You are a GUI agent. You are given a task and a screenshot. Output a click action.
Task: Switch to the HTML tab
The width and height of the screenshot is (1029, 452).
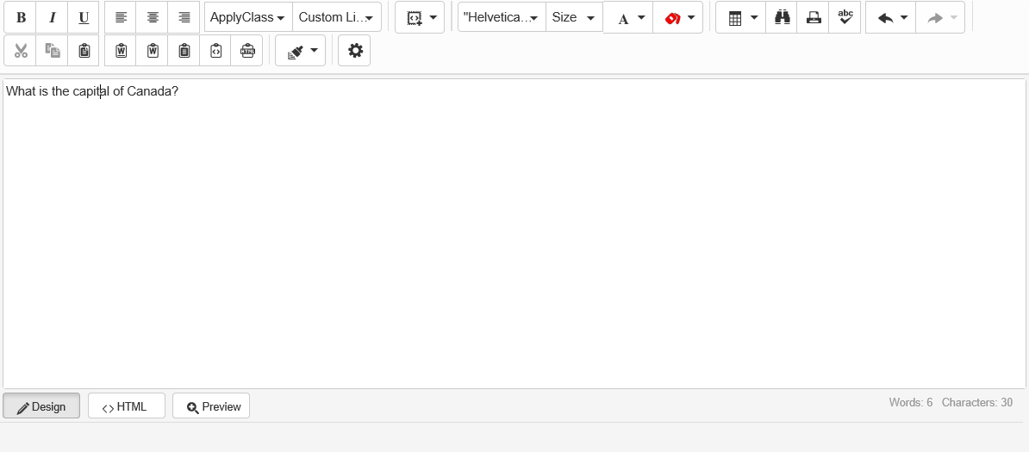[x=126, y=406]
